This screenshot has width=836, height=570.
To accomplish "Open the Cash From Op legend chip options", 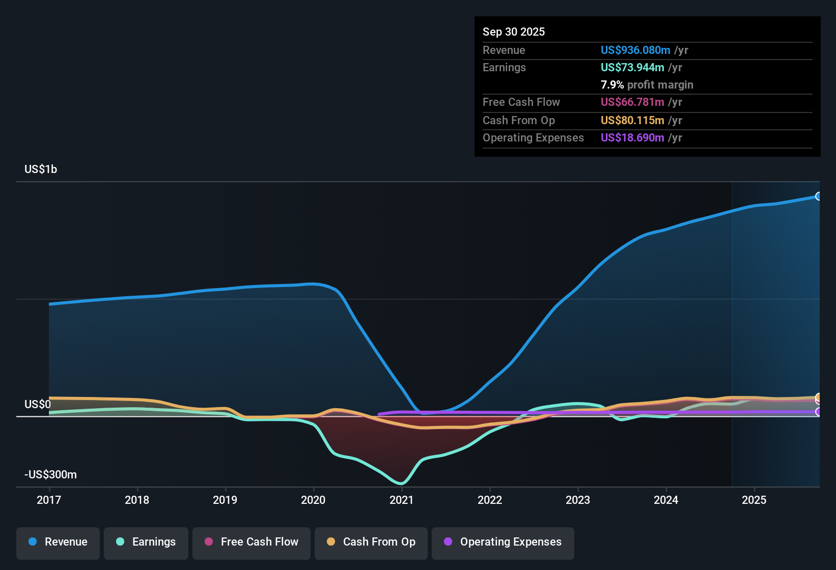I will (371, 543).
